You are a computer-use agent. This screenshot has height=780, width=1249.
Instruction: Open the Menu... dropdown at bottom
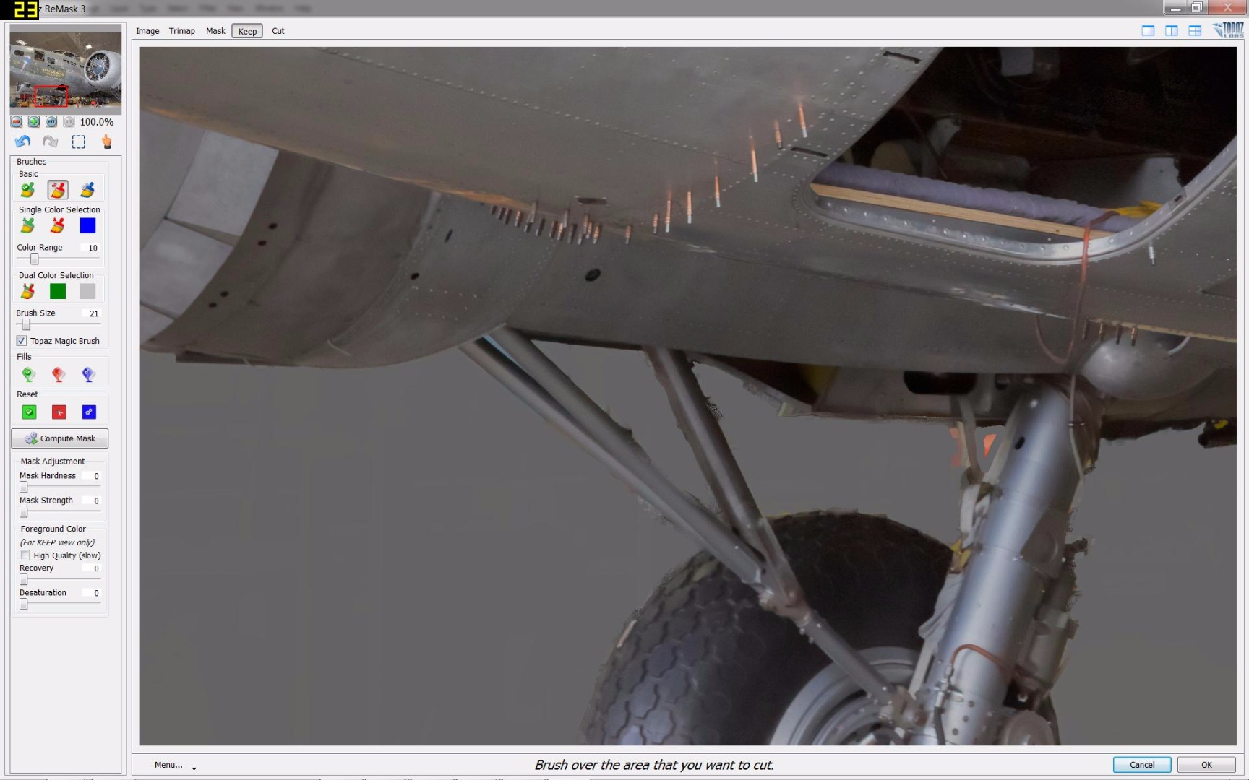click(x=175, y=765)
